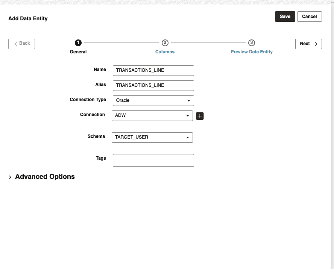Add a new connection using the plus icon

coord(199,116)
